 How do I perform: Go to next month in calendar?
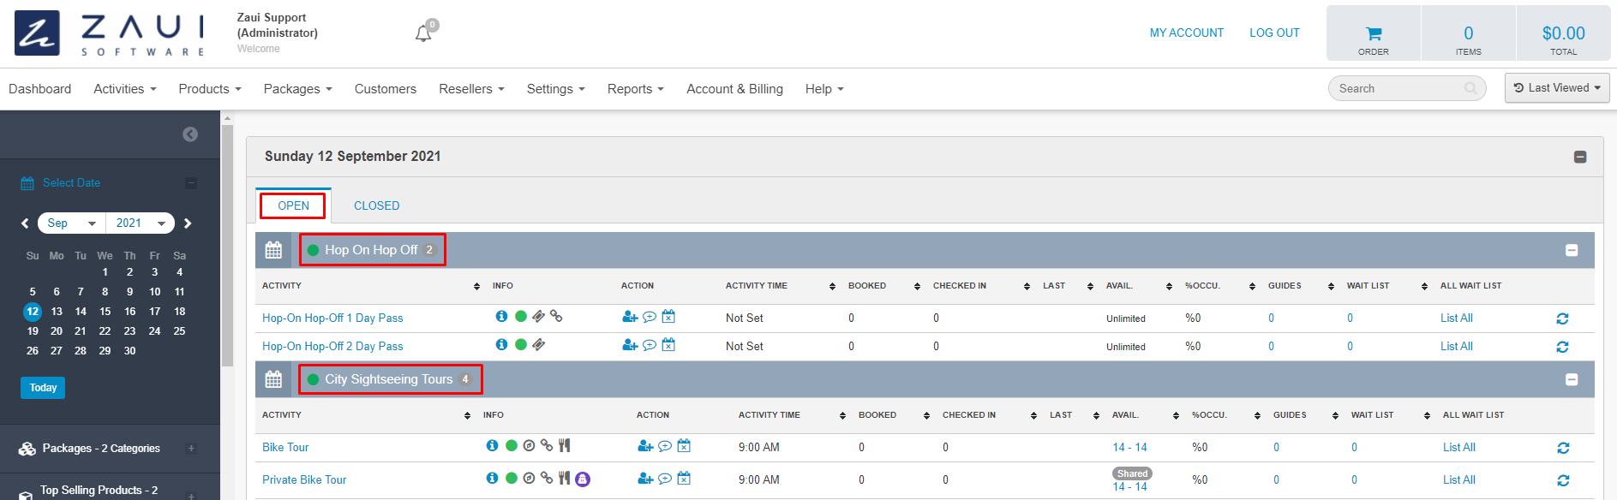click(x=188, y=223)
